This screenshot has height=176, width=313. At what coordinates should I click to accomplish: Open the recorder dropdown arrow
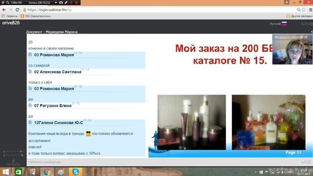click(56, 2)
